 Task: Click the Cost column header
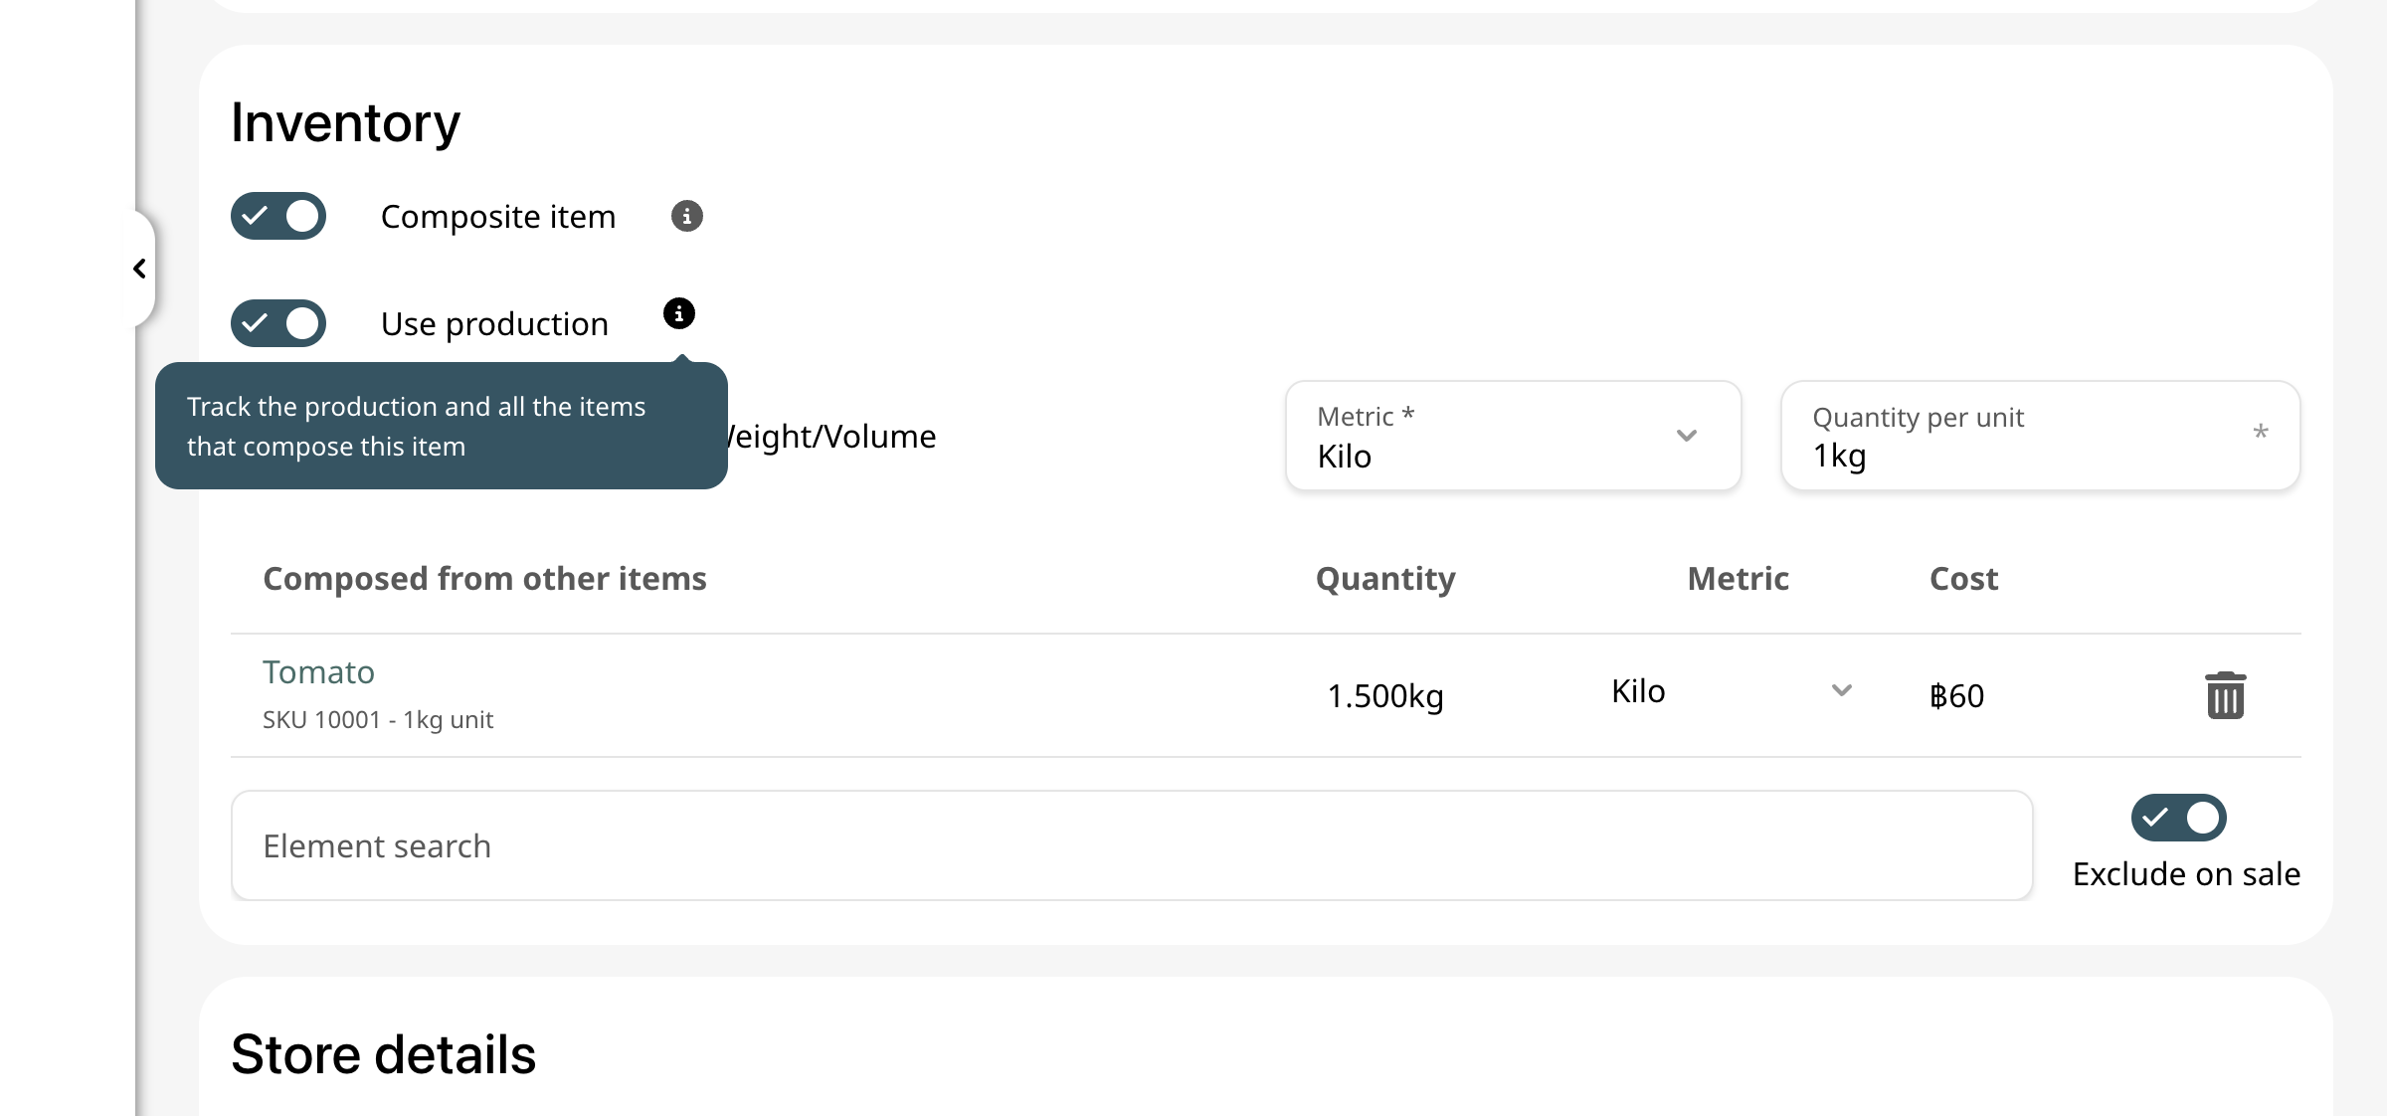click(1963, 579)
